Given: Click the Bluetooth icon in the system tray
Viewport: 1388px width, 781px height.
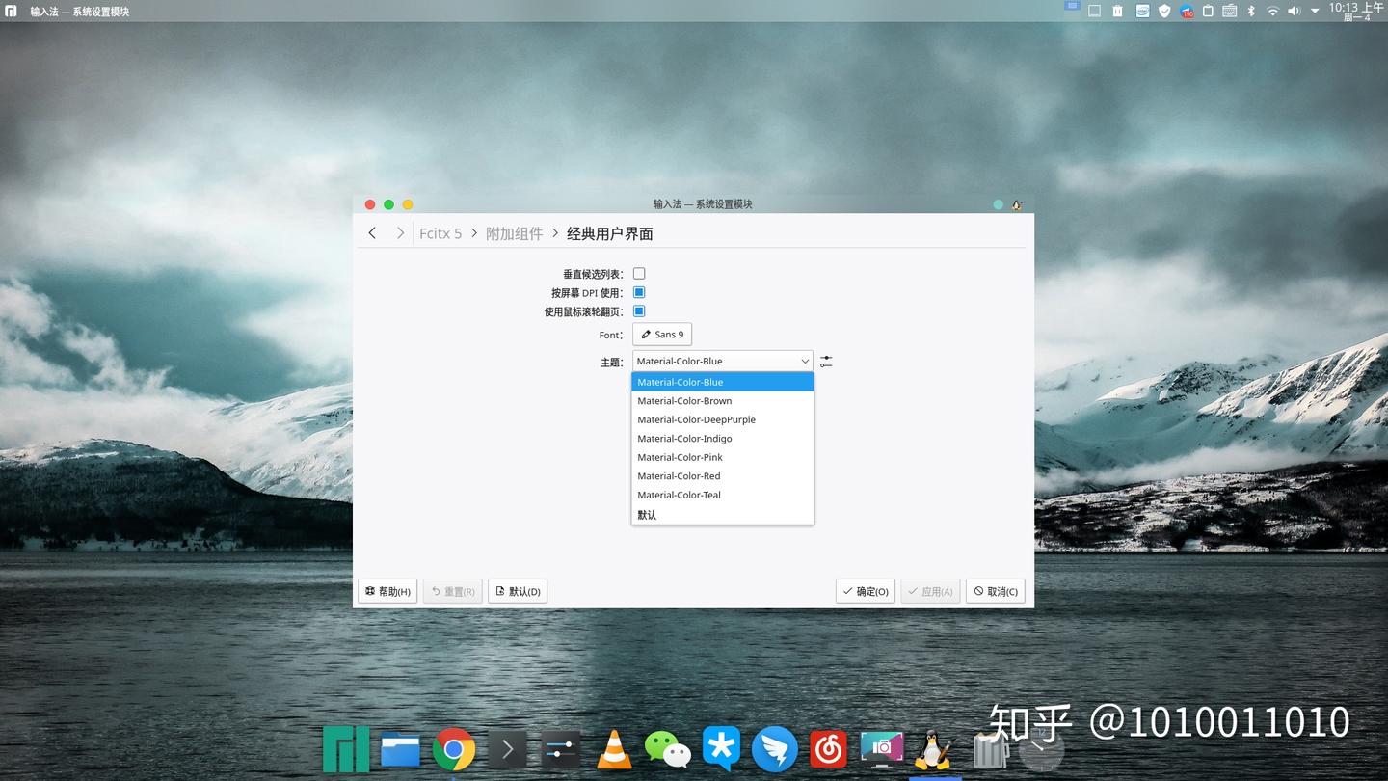Looking at the screenshot, I should [x=1250, y=11].
